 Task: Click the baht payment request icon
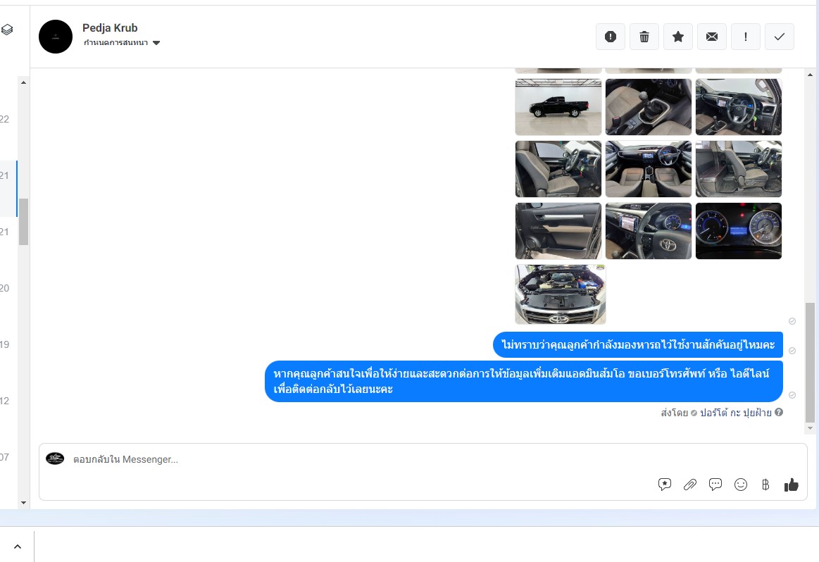tap(765, 485)
